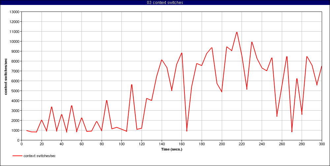The image size is (330, 166).
Task: Click the data peak at 190 secs
Action: (x=212, y=48)
